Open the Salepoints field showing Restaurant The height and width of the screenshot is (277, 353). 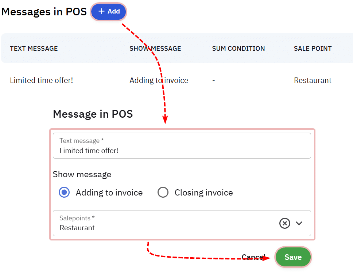click(x=164, y=223)
